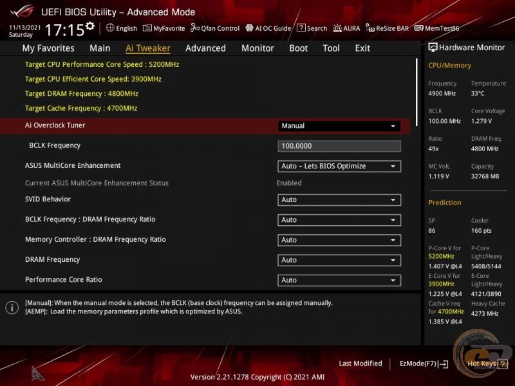Expand ASUS MultiCore Enhancement dropdown
The height and width of the screenshot is (386, 515).
[339, 166]
